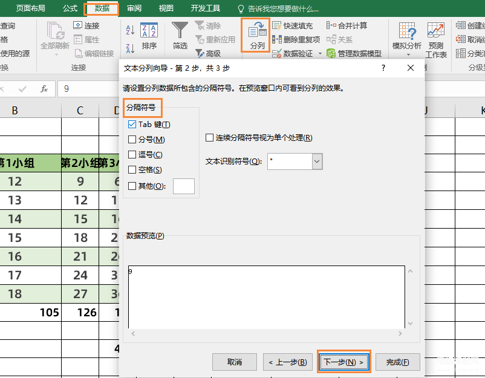Click preview horizontal scrollbar right arrow

[x=400, y=333]
